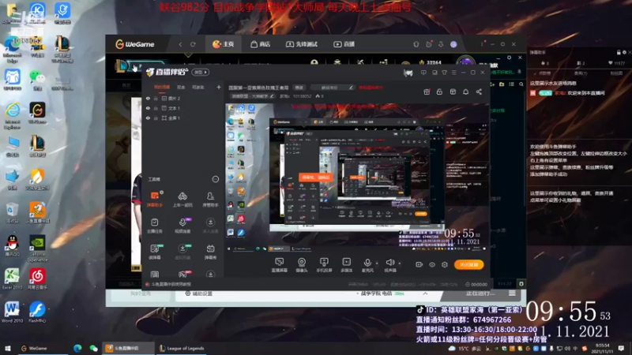The image size is (632, 355).
Task: Open the Windows Start menu
Action: [x=7, y=348]
